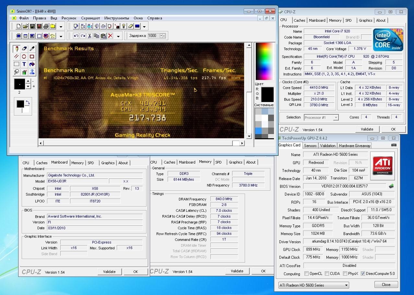Select the Text tool (T)
Viewport: 414px width, 295px height.
(x=24, y=64)
